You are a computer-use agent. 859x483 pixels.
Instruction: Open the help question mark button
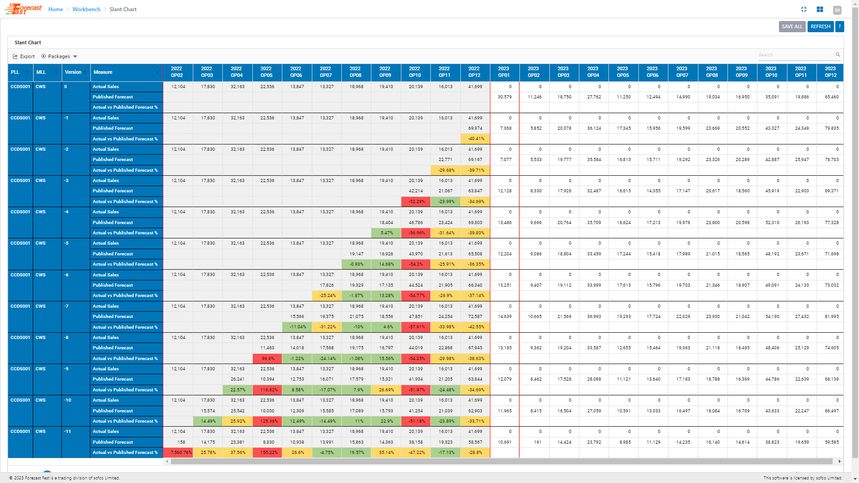point(839,26)
